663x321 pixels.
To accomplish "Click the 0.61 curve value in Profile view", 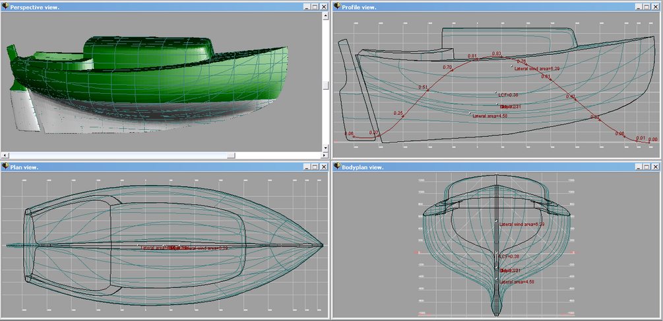I will 546,77.
